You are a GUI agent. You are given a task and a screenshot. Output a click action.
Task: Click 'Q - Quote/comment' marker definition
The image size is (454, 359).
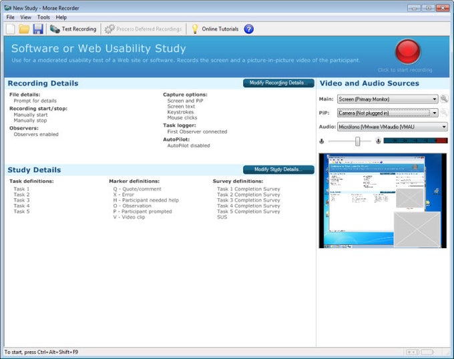click(138, 189)
